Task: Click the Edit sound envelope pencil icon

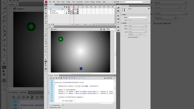Action: (x=146, y=28)
